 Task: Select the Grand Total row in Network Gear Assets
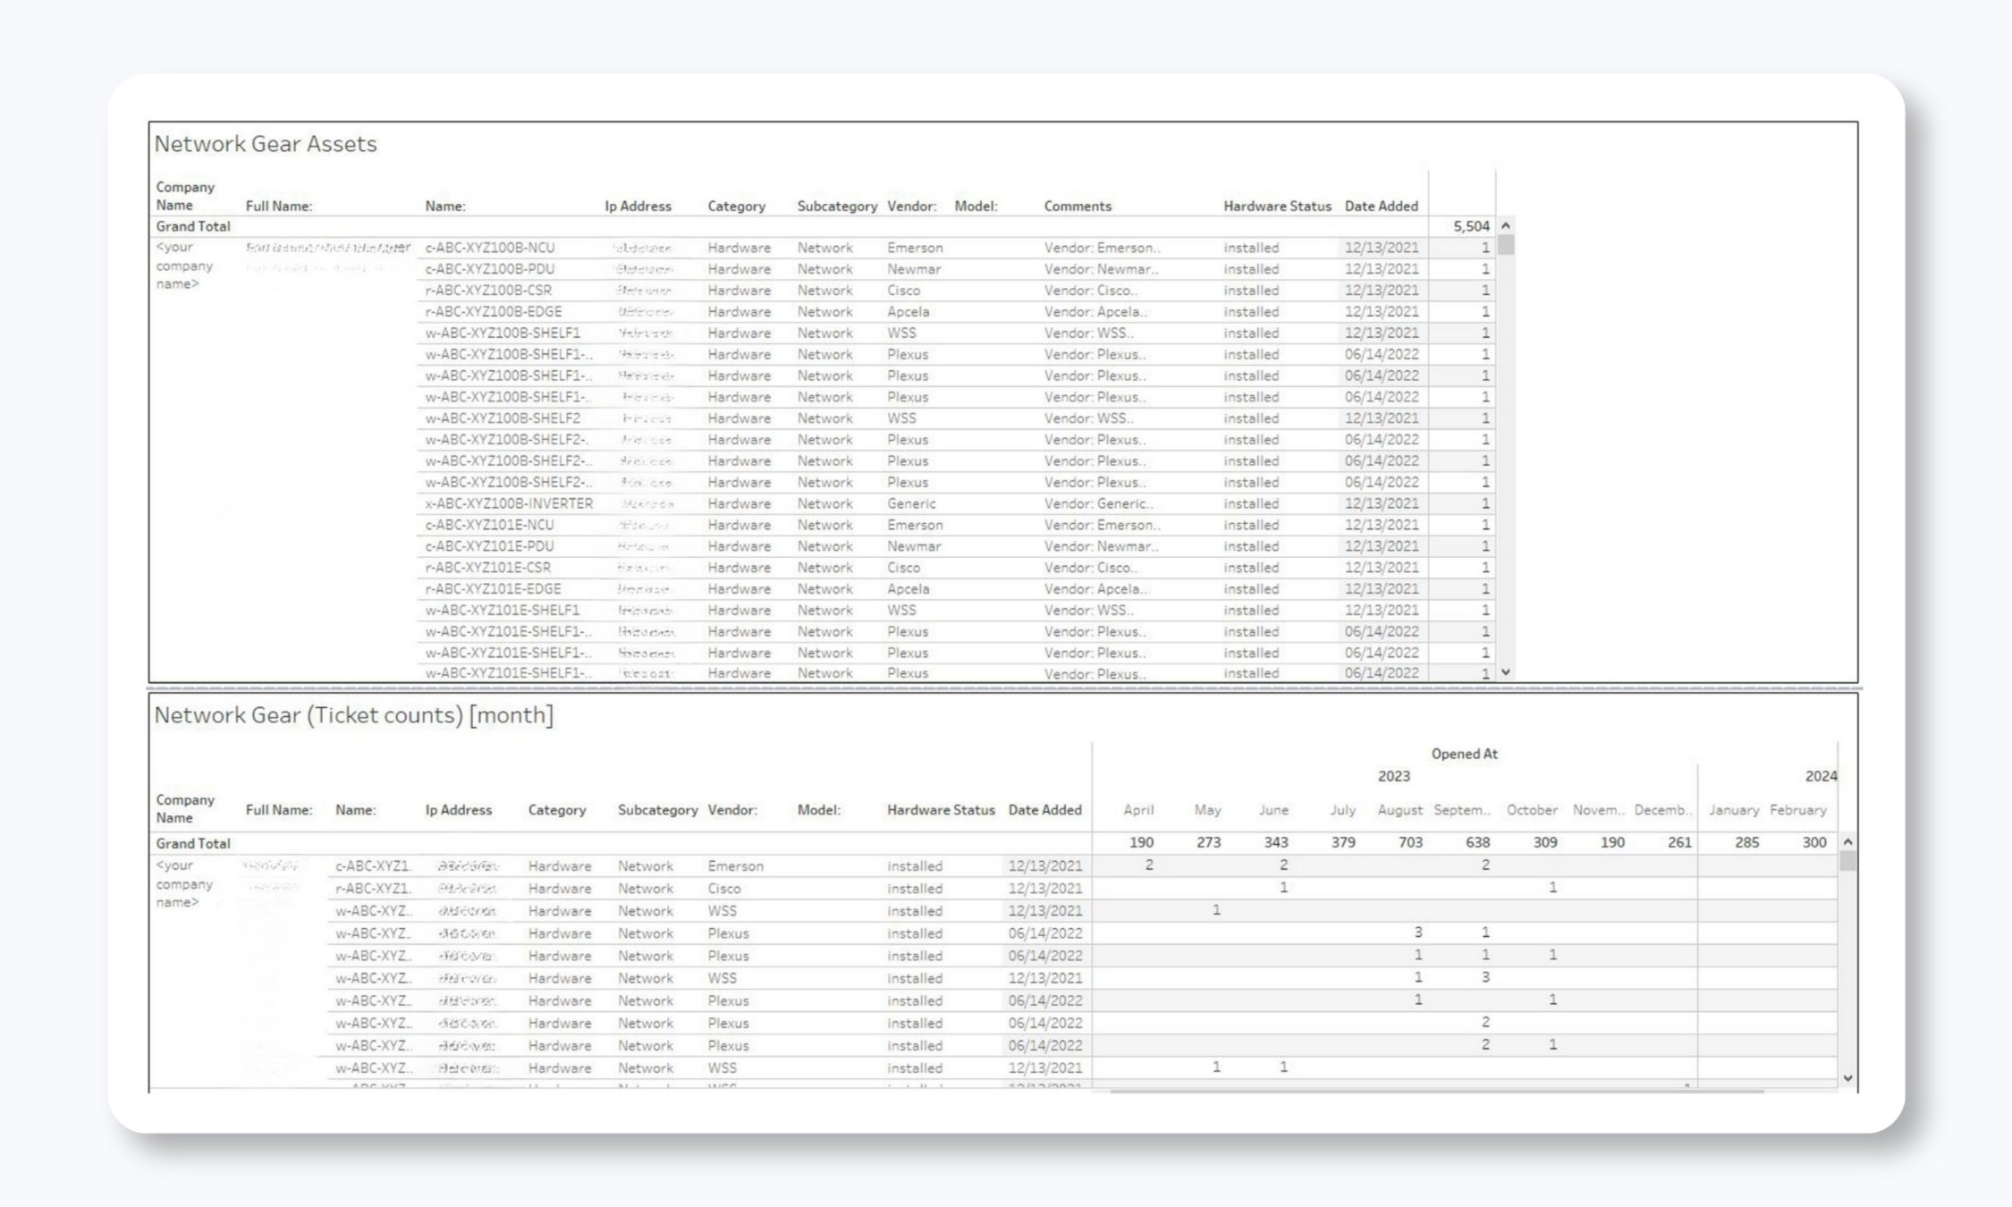pos(192,226)
